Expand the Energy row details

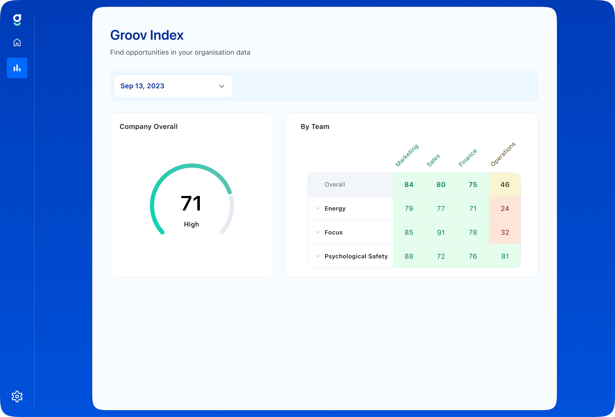[x=335, y=208]
